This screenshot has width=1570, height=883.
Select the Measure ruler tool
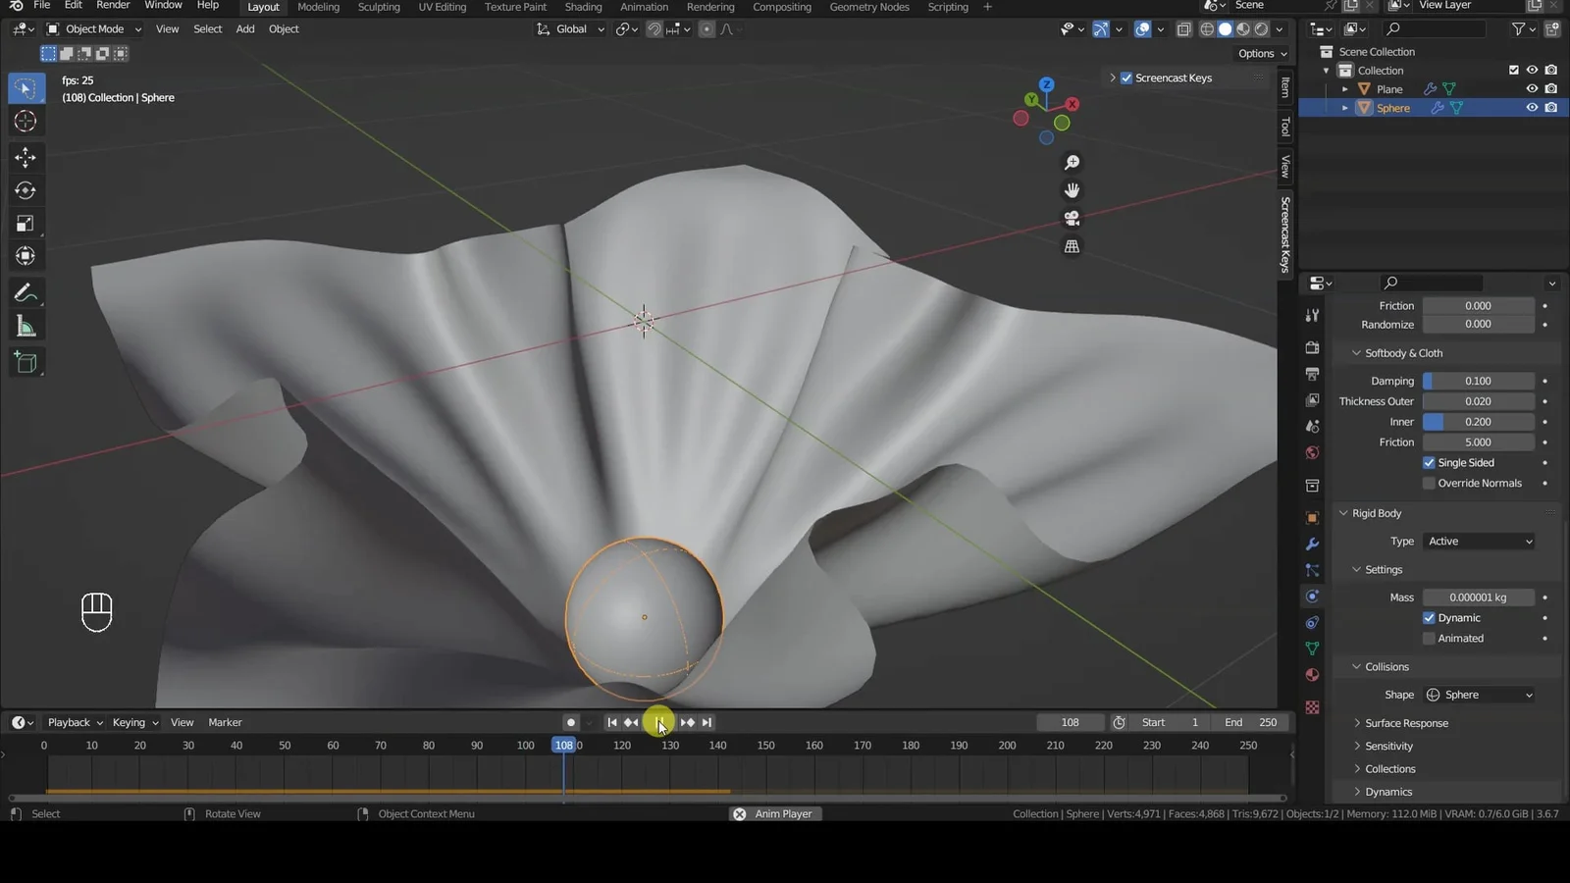point(26,327)
